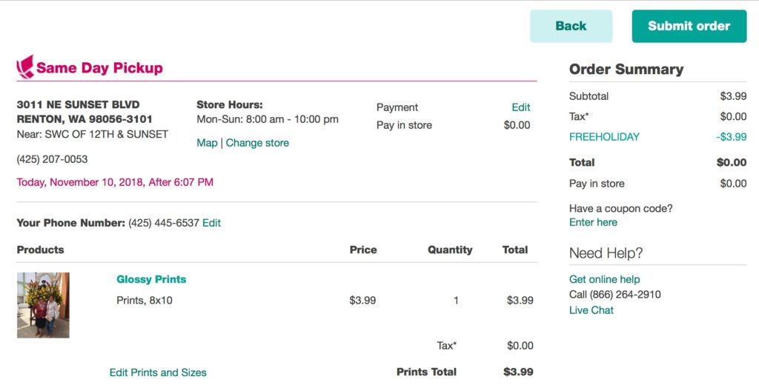Click the photo print thumbnail
Screen dimensions: 759x388
pyautogui.click(x=43, y=305)
